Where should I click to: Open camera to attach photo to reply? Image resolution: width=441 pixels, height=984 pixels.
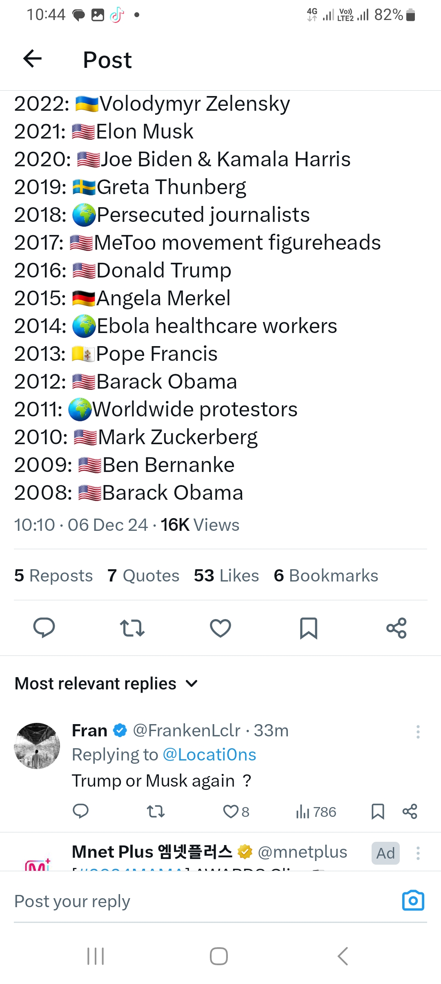(x=413, y=900)
